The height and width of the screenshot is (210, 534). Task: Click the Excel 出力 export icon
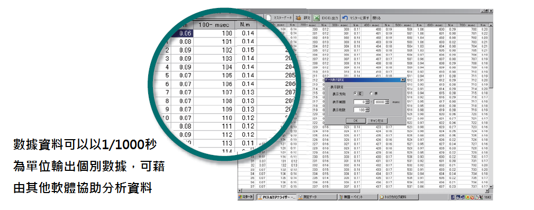click(316, 17)
